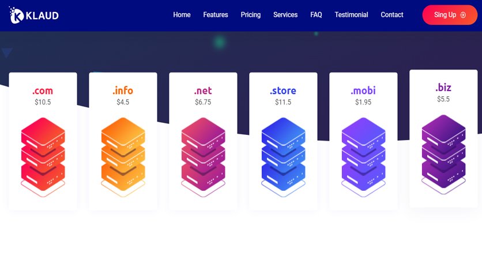Jump to the Testimonial section
The image size is (482, 279).
pos(351,15)
